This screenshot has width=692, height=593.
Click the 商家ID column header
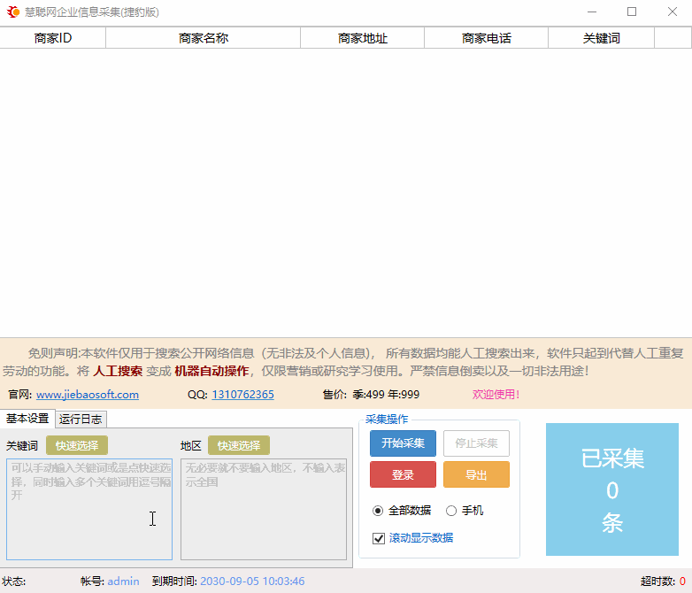pos(53,38)
